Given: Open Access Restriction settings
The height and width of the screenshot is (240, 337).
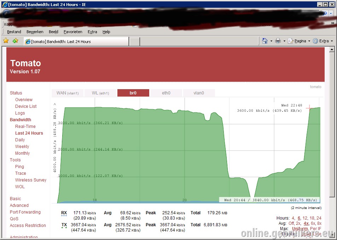Looking at the screenshot, I should click(x=28, y=226).
